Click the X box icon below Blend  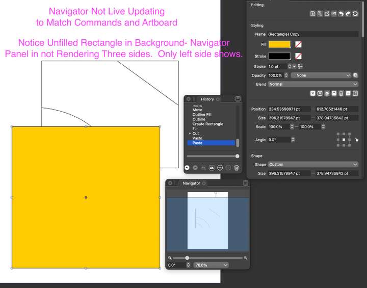(312, 93)
